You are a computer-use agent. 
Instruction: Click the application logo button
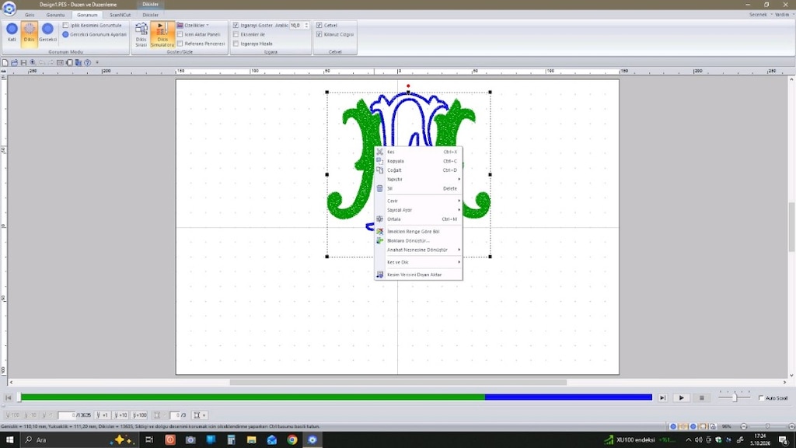click(x=9, y=8)
